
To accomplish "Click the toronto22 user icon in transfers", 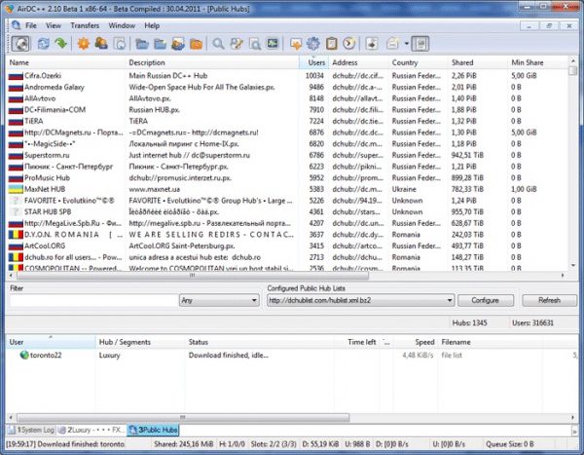I will coord(24,355).
